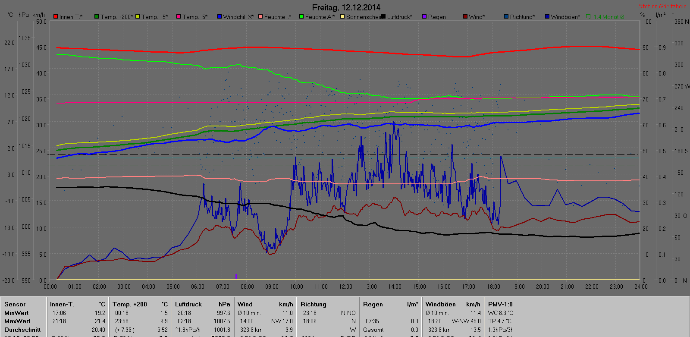690x337 pixels.
Task: Select the Temp. +200 table header
Action: pos(130,304)
